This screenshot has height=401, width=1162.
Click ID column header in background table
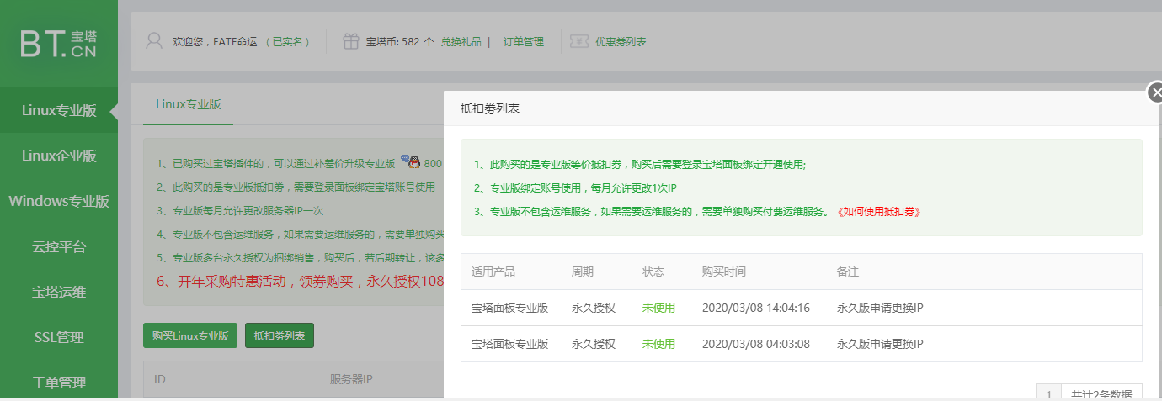(160, 379)
